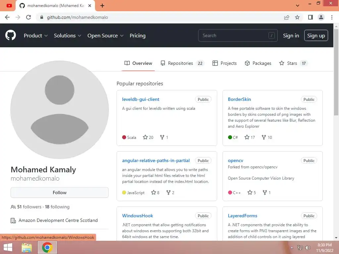View stars of angular-relative-paths-in-partial
339x254 pixels.
coord(155,192)
